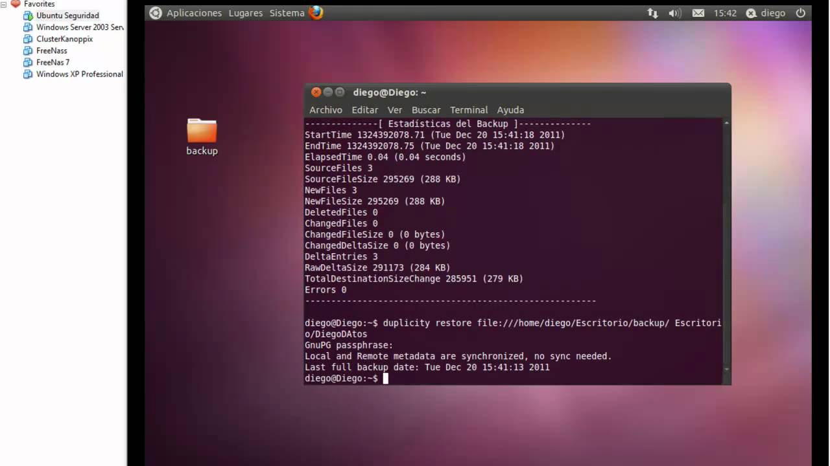Screen dimensions: 830x466
Task: Click the 'Local and Remote metadata' line
Action: (458, 356)
